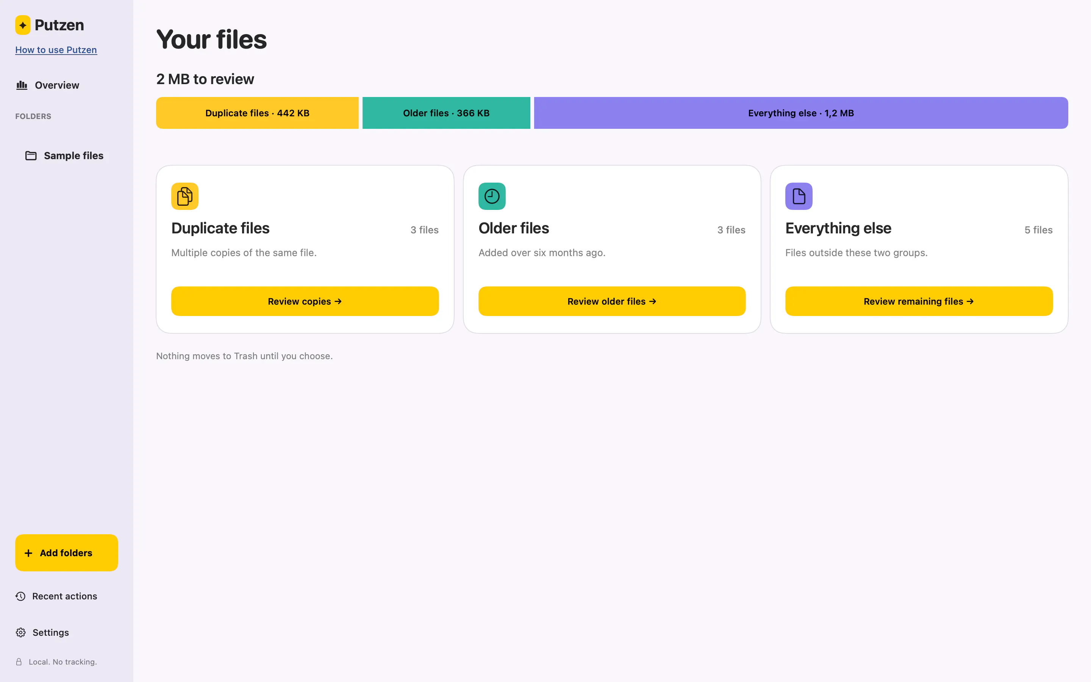Select the Duplicate files 442 KB bar segment
1091x682 pixels.
tap(258, 113)
